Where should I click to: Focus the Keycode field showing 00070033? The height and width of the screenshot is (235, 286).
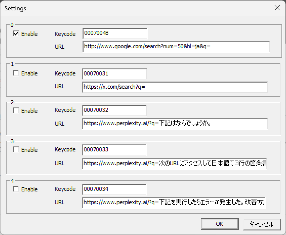coord(114,150)
